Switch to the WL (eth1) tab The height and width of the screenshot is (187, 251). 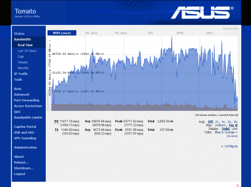coord(91,33)
